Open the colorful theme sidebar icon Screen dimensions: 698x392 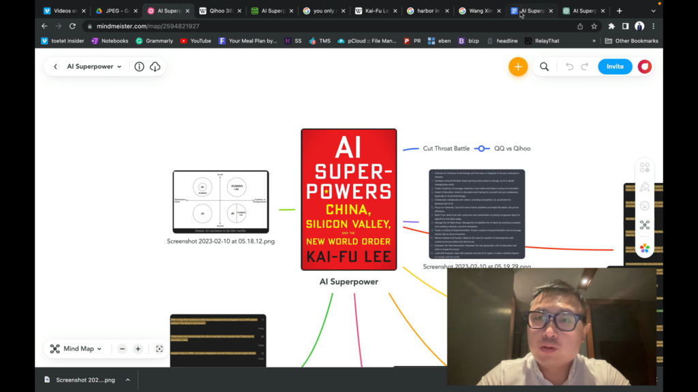(x=645, y=248)
